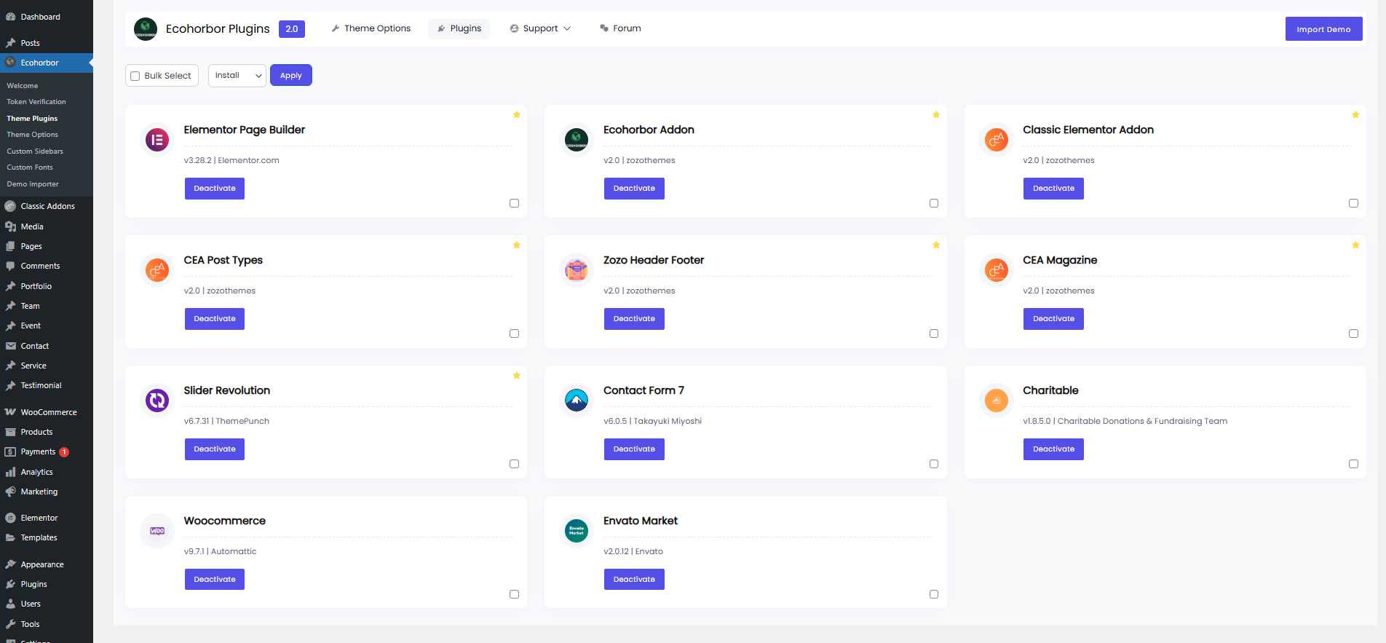
Task: Click the Contact Form 7 plugin icon
Action: click(577, 400)
